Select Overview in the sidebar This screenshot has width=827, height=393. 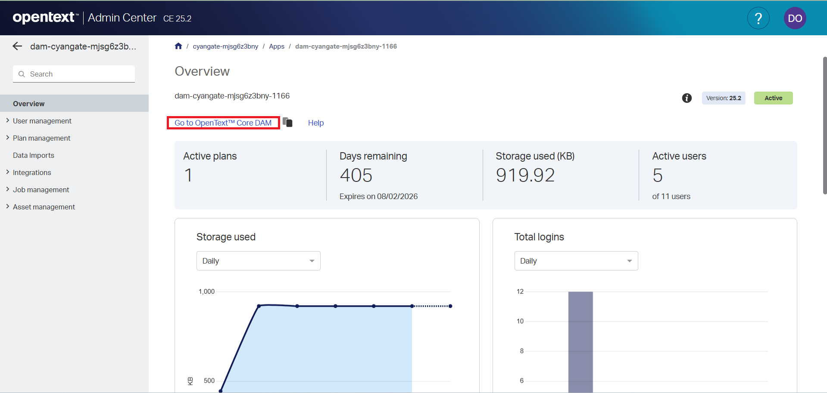click(x=29, y=104)
